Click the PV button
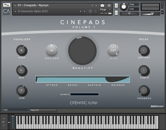Viewport: 166px width, 130px height. click(x=162, y=13)
